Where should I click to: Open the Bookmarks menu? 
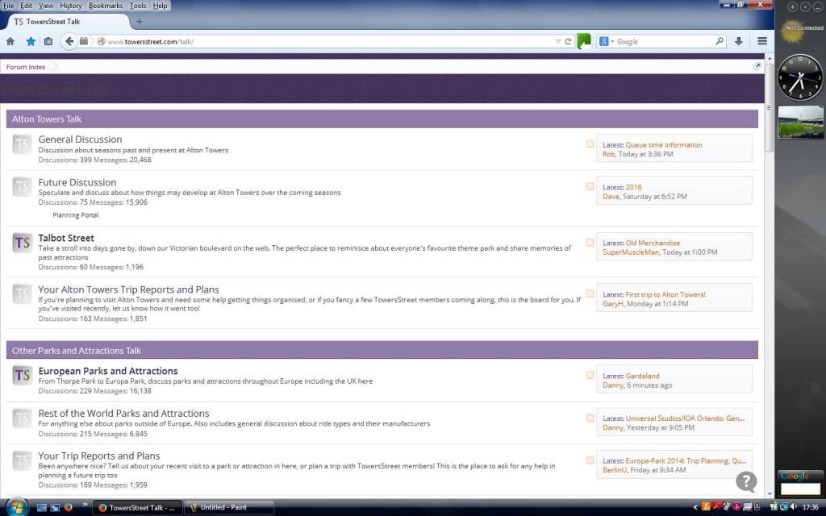tap(106, 6)
